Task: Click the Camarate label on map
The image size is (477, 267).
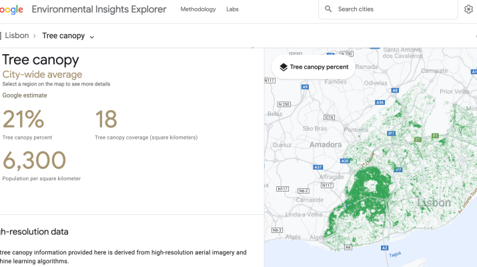Action: coord(434,71)
